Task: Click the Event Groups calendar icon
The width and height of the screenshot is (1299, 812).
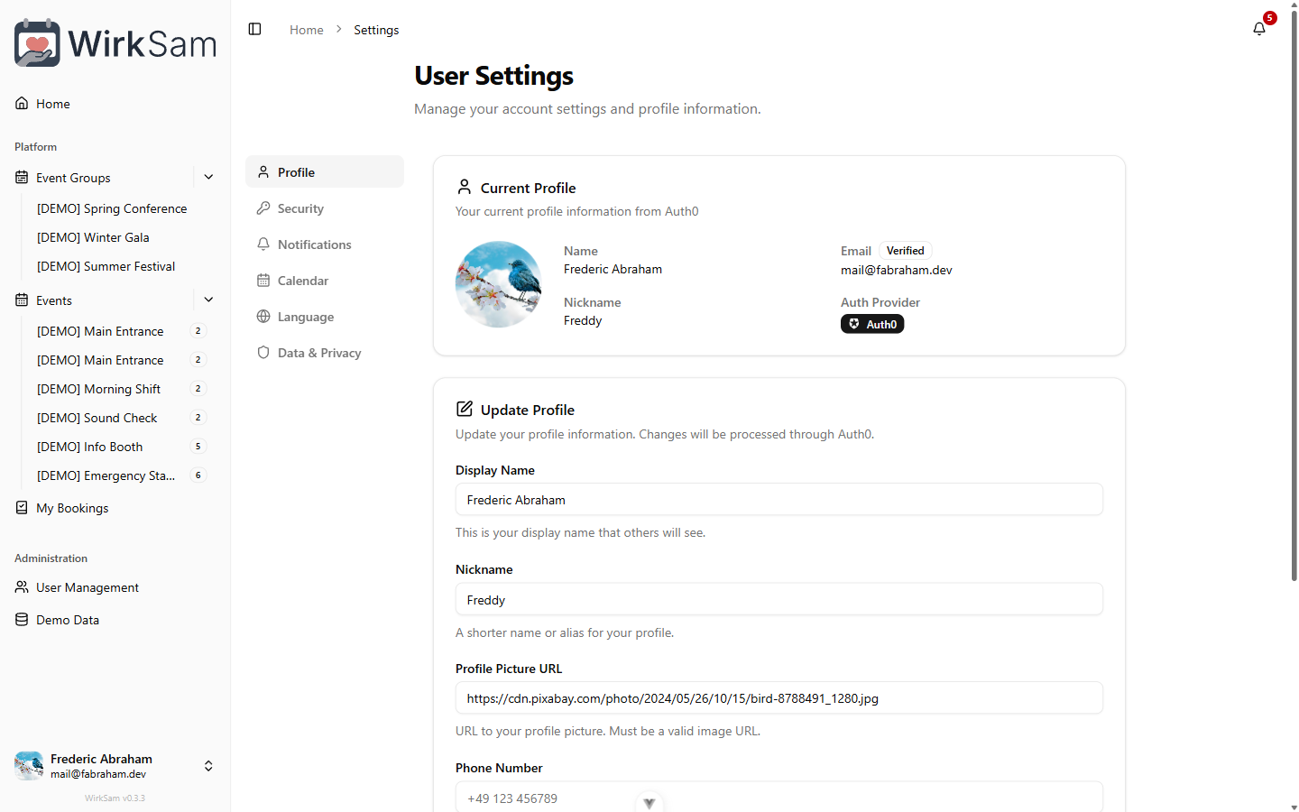Action: 22,178
